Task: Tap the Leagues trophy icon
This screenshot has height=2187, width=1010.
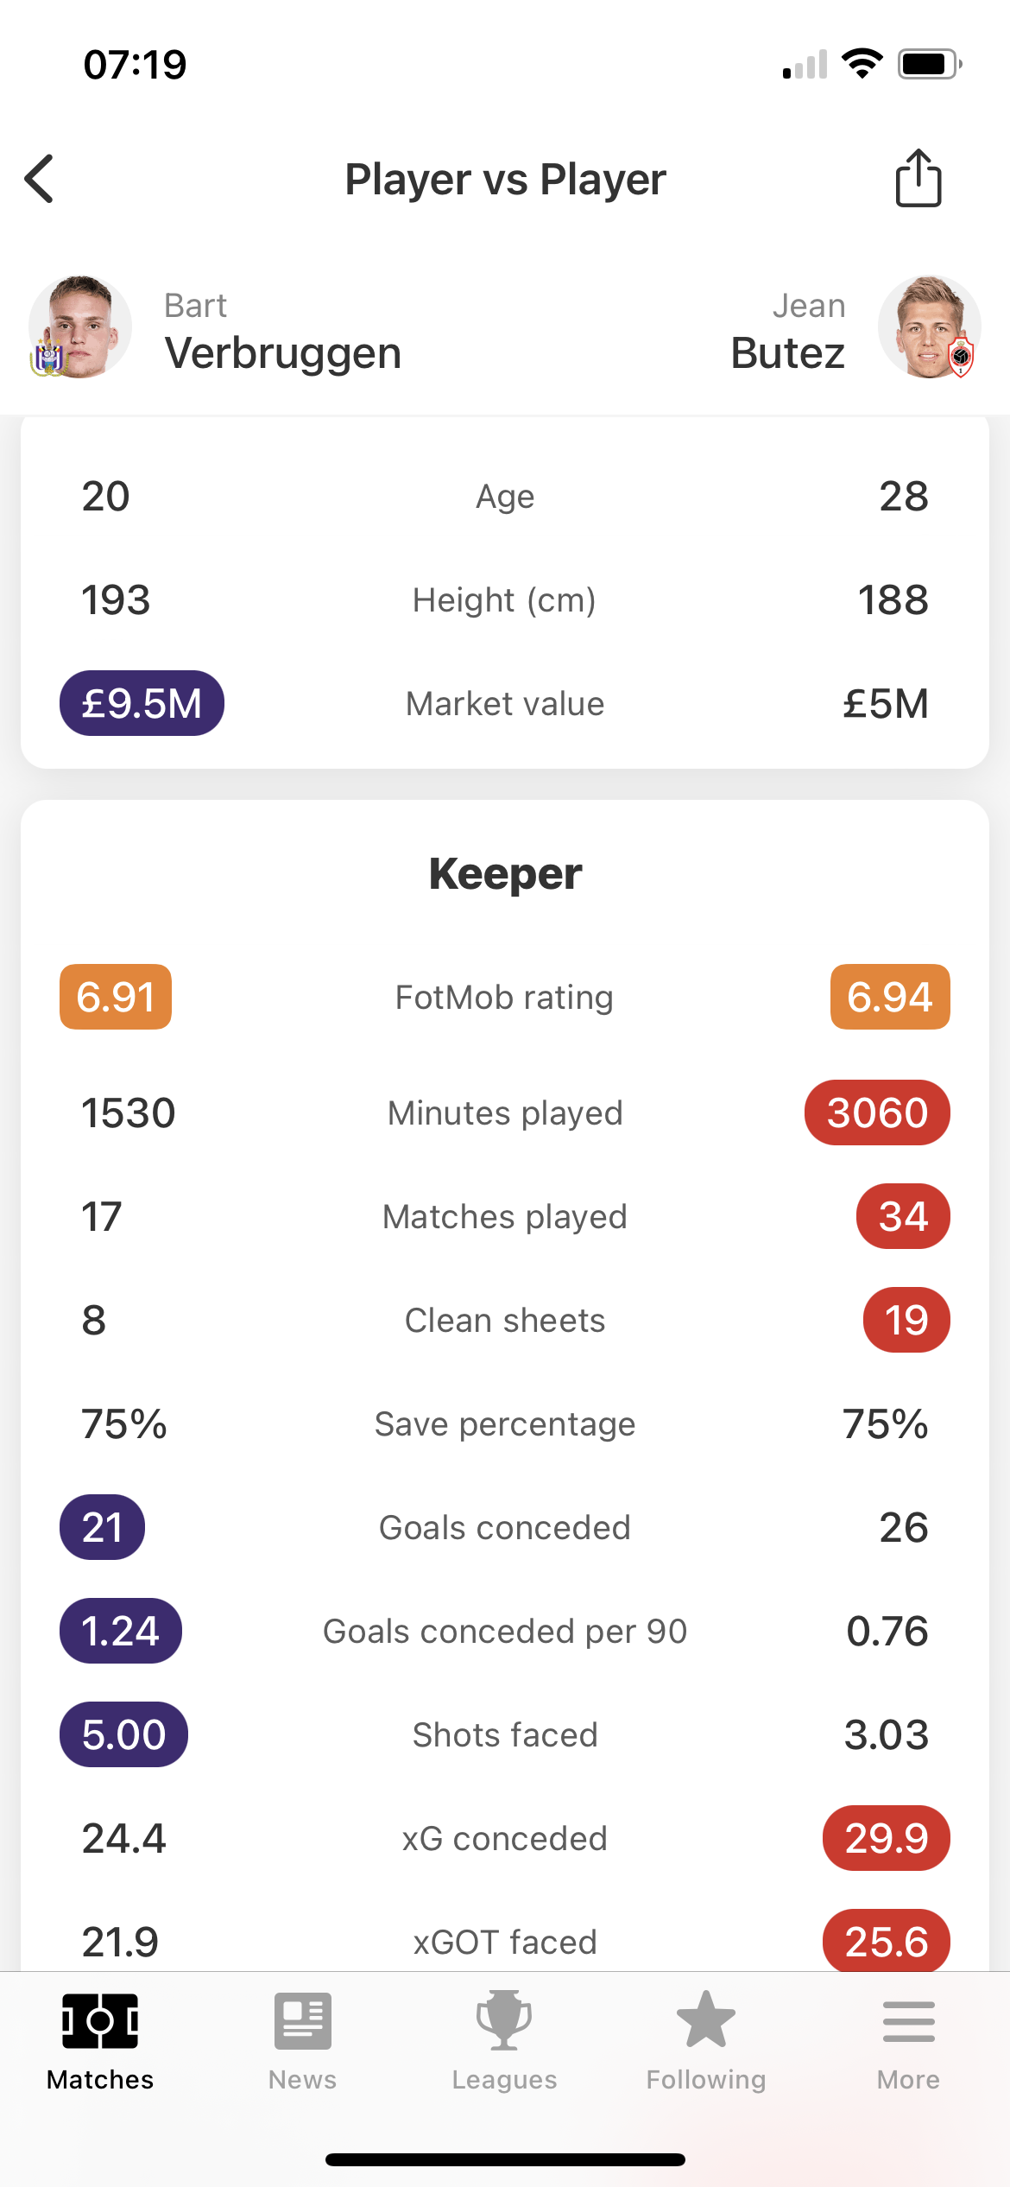Action: [504, 2021]
